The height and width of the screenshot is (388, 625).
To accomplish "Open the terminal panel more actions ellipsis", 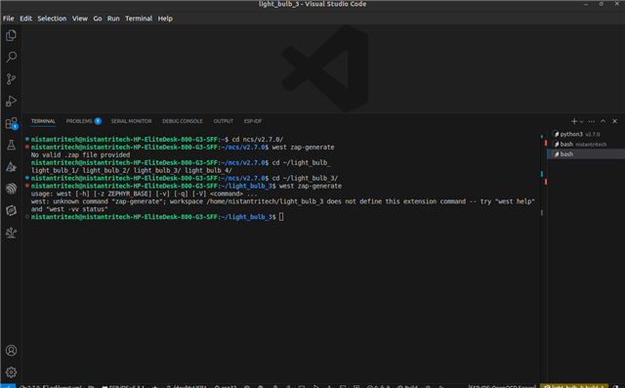I will (592, 121).
